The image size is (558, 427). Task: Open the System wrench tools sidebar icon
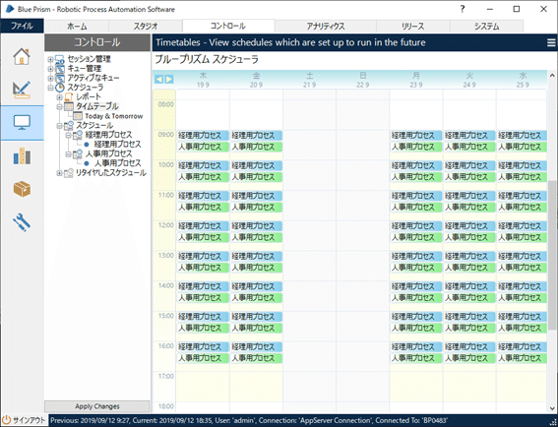22,222
